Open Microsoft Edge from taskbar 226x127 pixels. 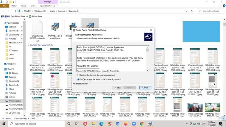click(101, 124)
